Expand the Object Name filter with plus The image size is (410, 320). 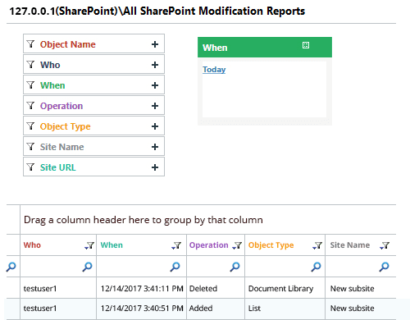pos(155,44)
